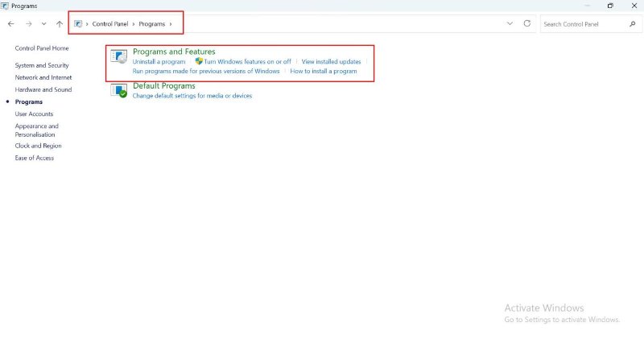Click the Programs and Features icon
The width and height of the screenshot is (644, 339).
pyautogui.click(x=119, y=56)
